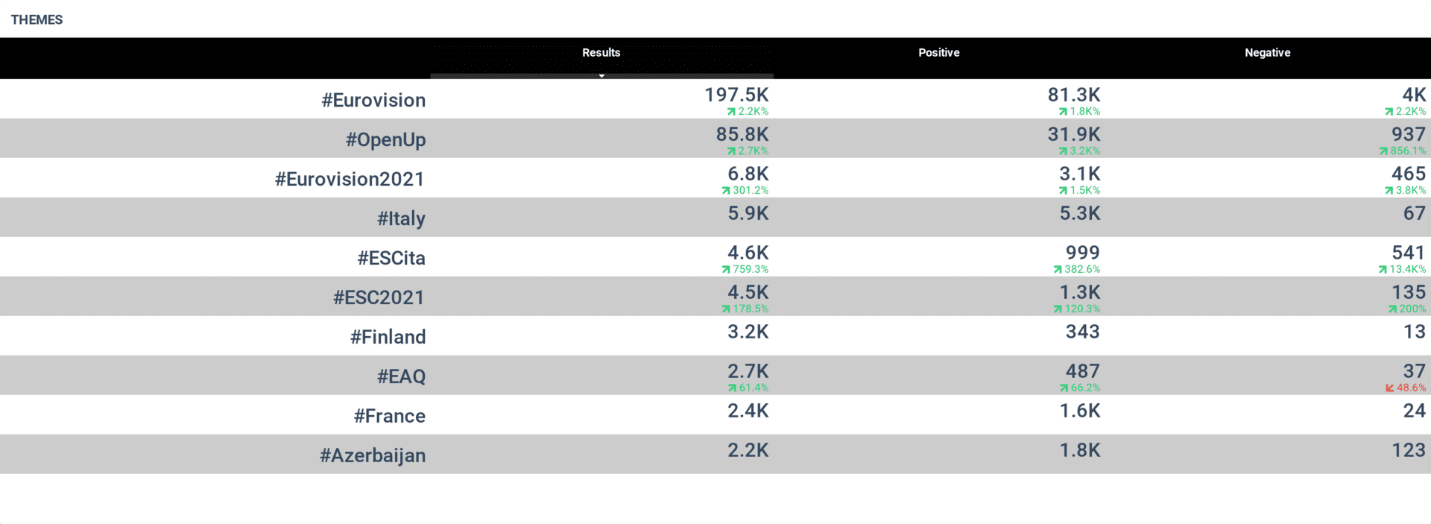Image resolution: width=1431 pixels, height=524 pixels.
Task: Click the 81.3K positive value
Action: tap(1073, 95)
